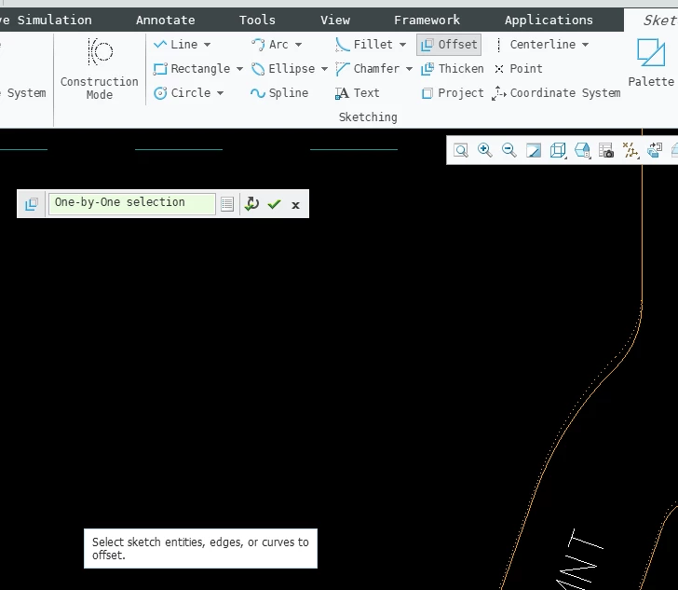
Task: Expand the Line tool dropdown arrow
Action: [207, 45]
